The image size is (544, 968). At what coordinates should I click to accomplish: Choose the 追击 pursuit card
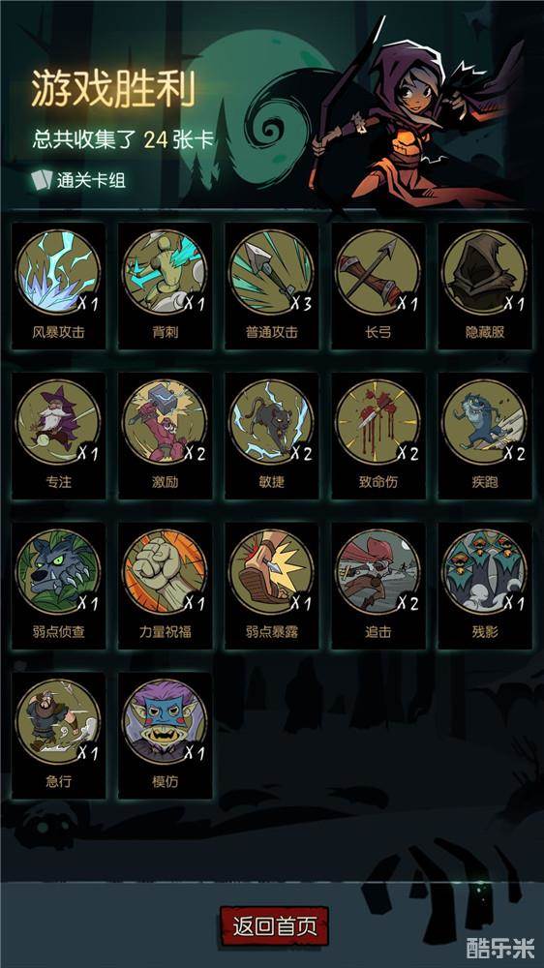378,586
